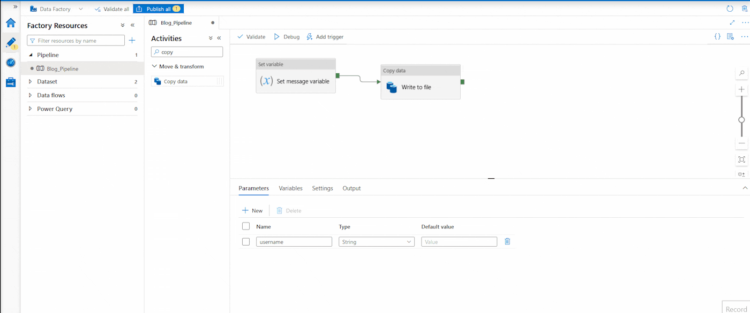This screenshot has width=750, height=313.
Task: Click Copy data success output connector
Action: pos(462,82)
